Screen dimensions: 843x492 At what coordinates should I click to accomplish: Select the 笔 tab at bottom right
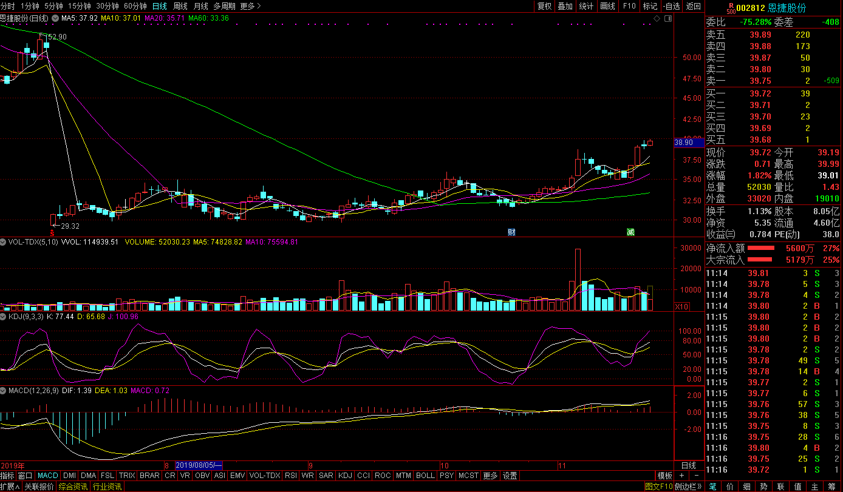(x=712, y=487)
